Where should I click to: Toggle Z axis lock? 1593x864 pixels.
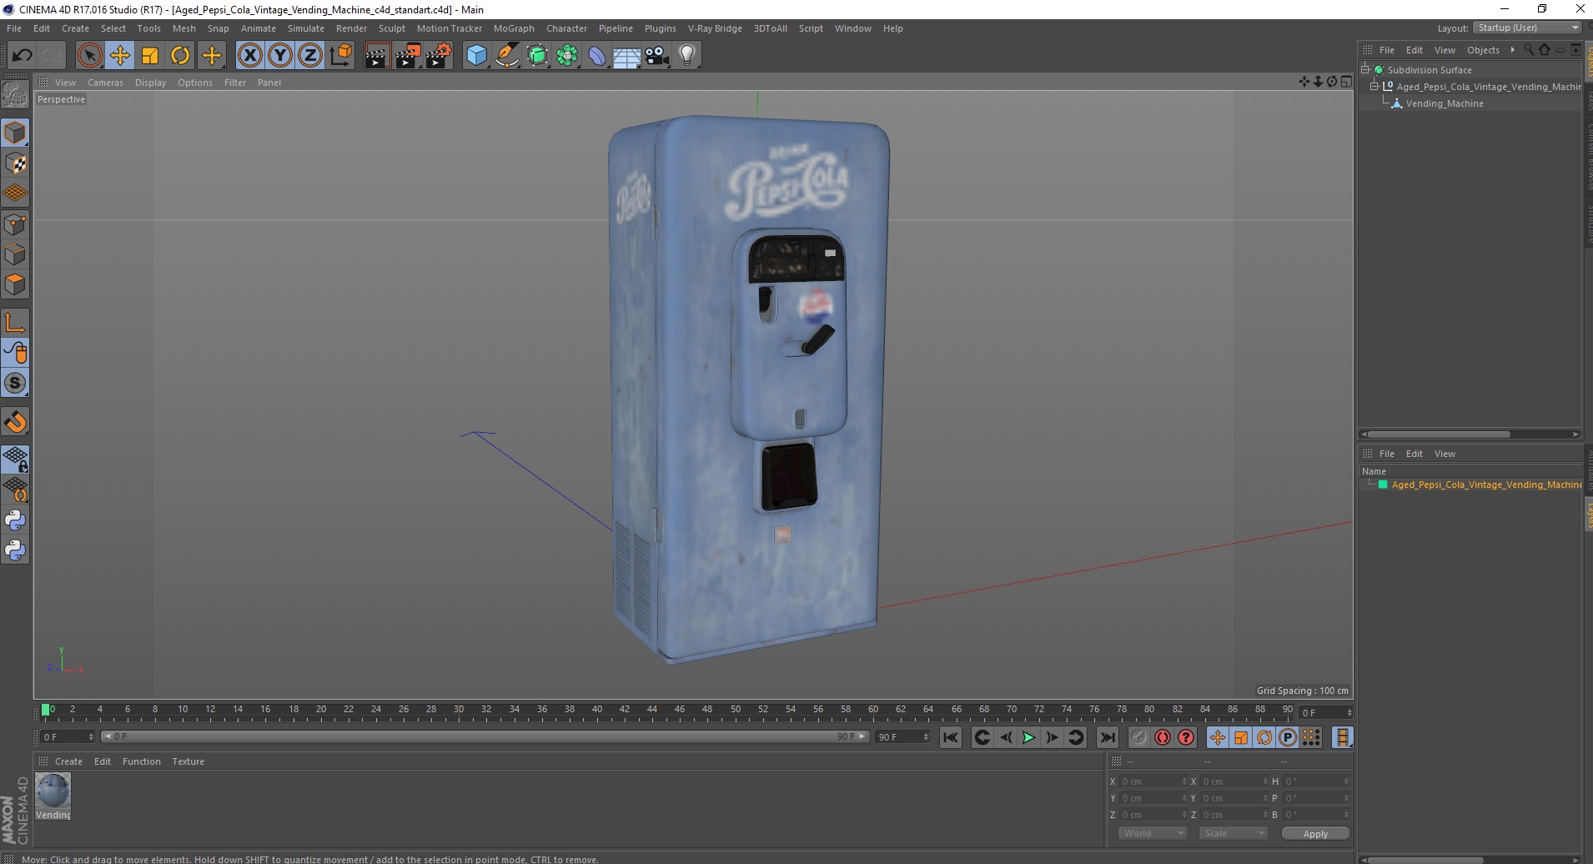(310, 55)
